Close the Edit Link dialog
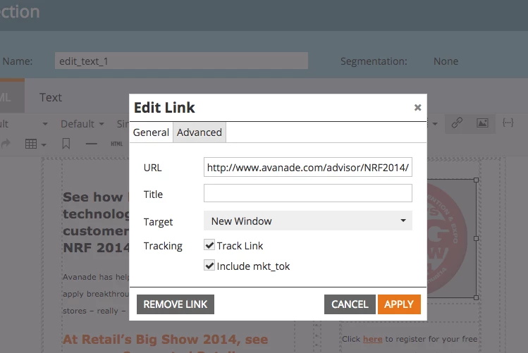 coord(417,107)
